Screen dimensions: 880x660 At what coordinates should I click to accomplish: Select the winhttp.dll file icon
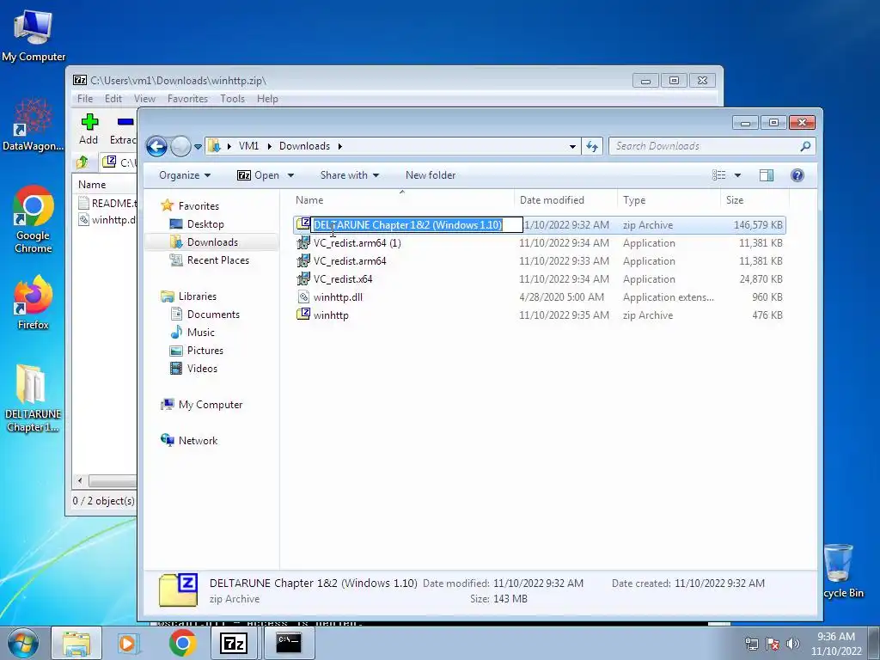tap(303, 296)
